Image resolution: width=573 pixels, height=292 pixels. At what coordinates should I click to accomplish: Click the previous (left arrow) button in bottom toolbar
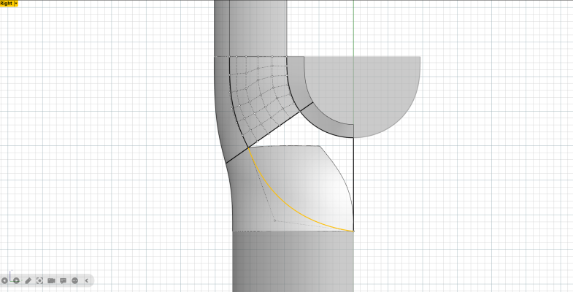coord(4,280)
